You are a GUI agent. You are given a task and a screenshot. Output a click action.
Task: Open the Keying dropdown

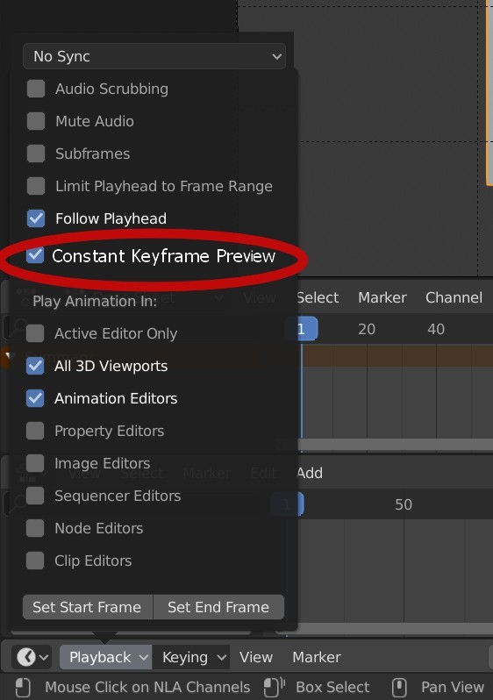190,657
